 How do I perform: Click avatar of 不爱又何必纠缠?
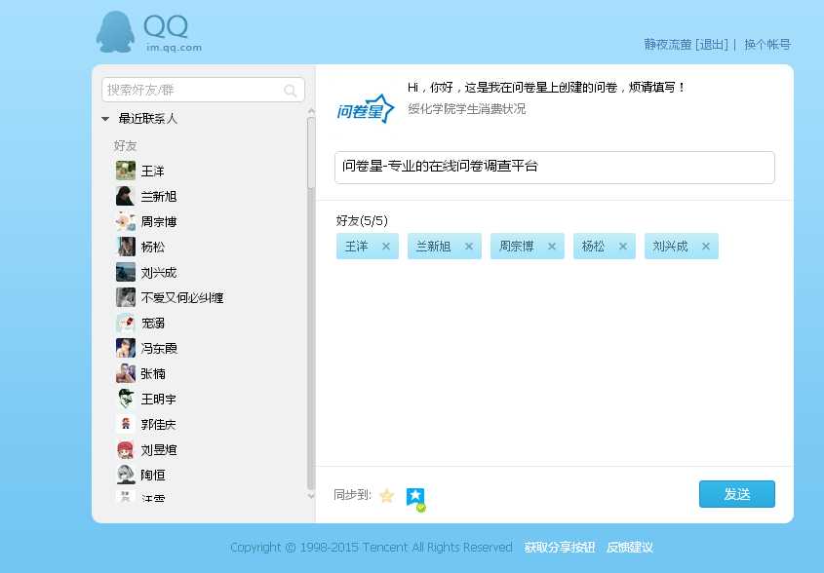pos(126,297)
